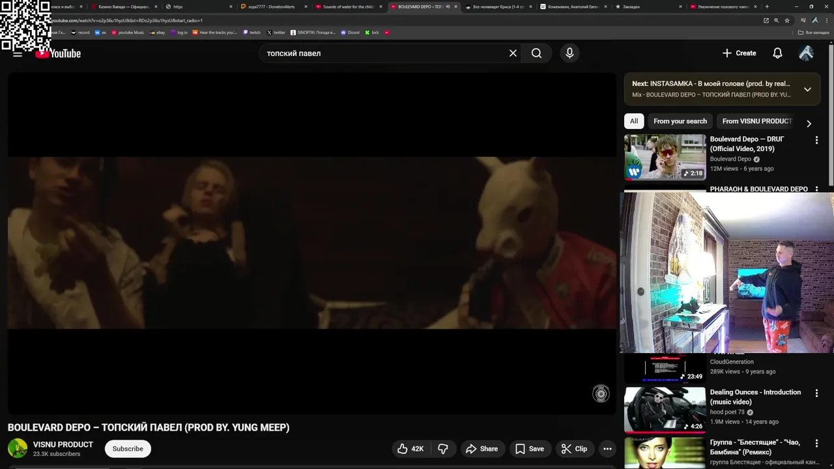
Task: Click the video player to pause
Action: [x=311, y=242]
